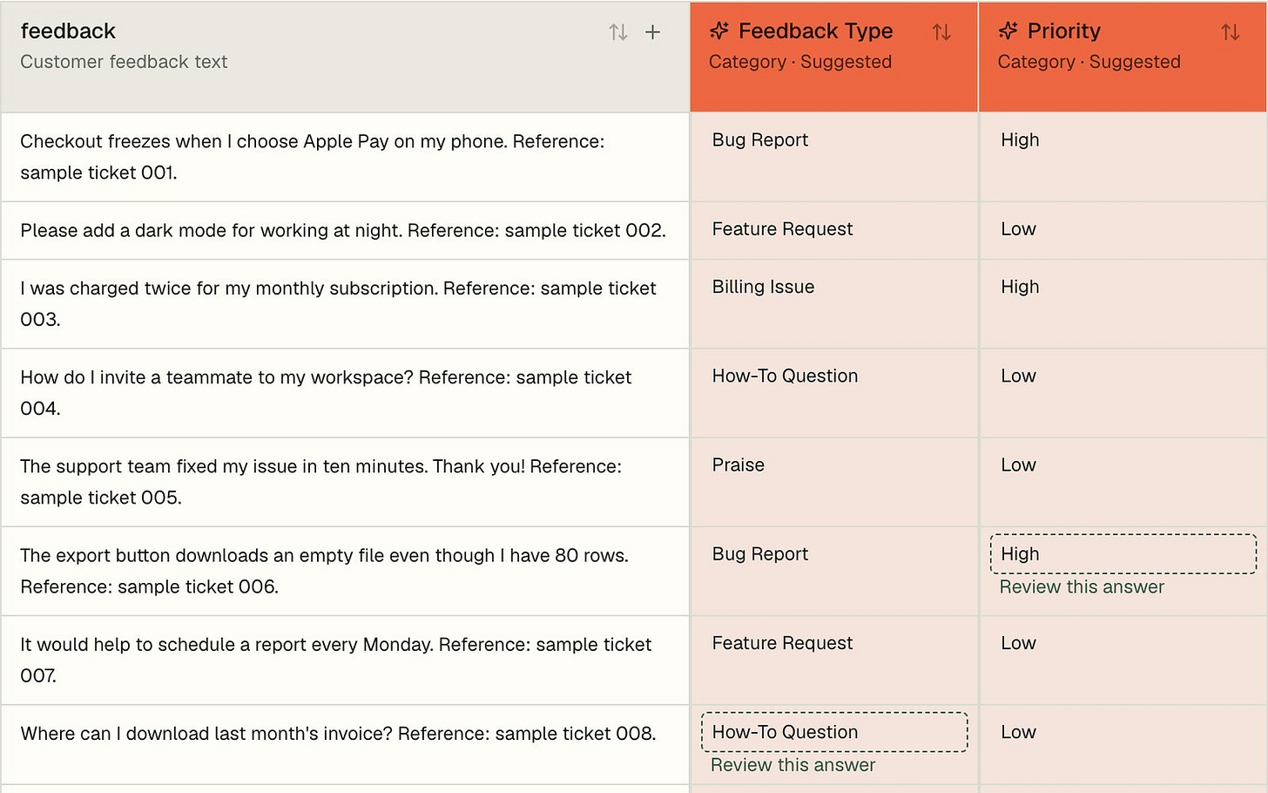
Task: Click the sparkle icon beside Feedback Type
Action: point(719,31)
